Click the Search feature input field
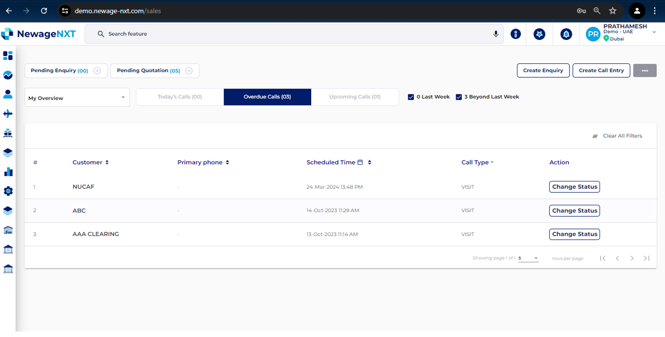This screenshot has width=665, height=337. pyautogui.click(x=291, y=34)
